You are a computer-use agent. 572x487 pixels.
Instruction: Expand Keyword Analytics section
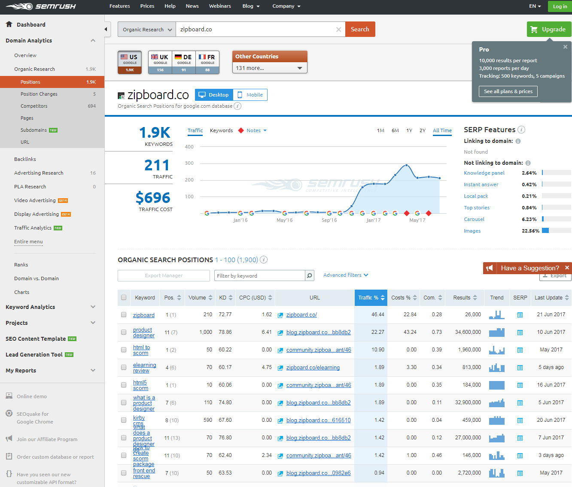coord(93,307)
